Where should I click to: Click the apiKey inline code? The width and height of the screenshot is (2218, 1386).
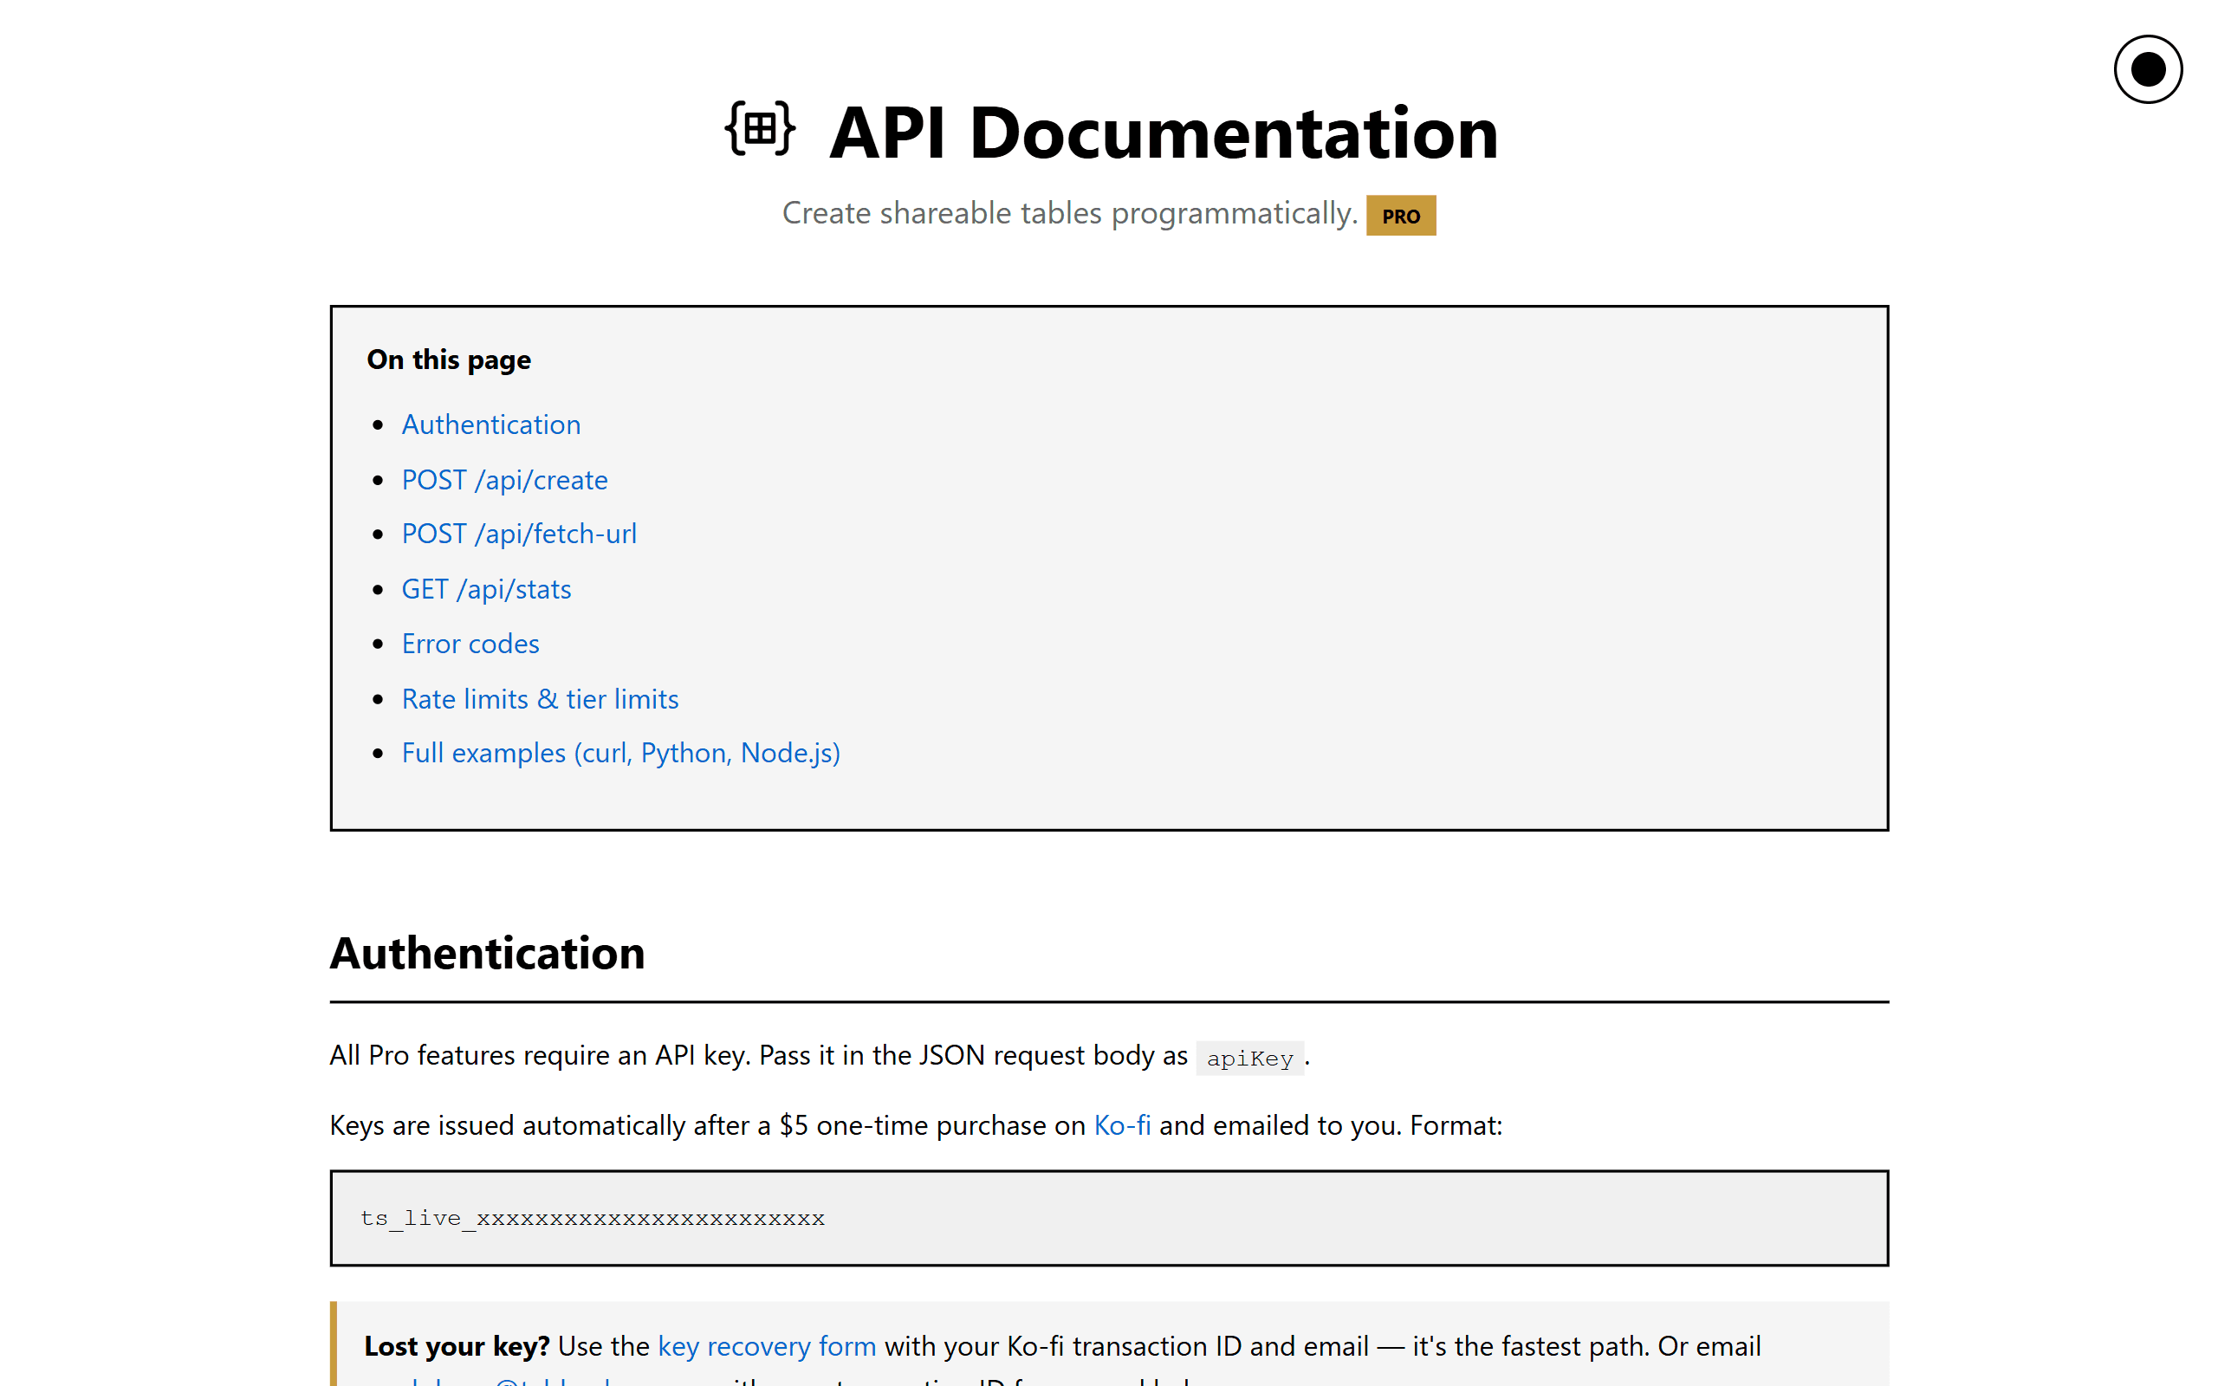[1250, 1059]
